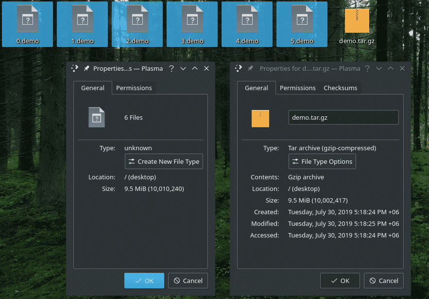The image size is (429, 299).
Task: Click the help question mark in right Properties titlebar
Action: 367,69
